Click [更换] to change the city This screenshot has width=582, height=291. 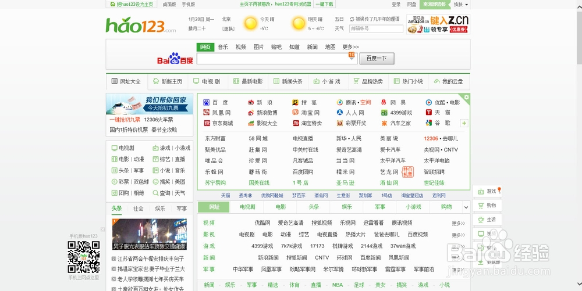click(x=228, y=28)
